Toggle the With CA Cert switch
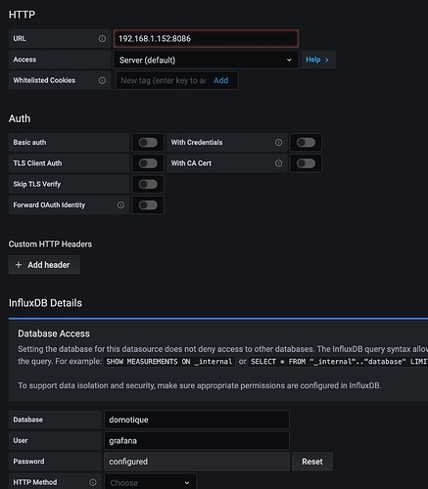 coord(306,163)
